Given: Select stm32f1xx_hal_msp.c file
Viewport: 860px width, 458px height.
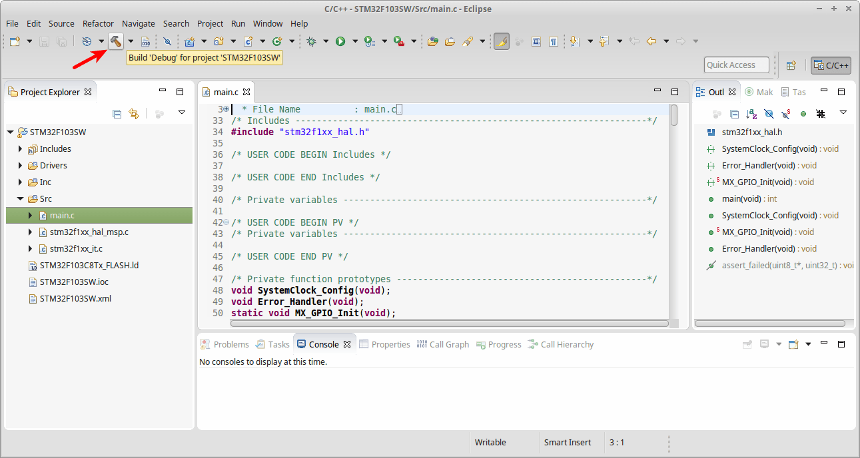Looking at the screenshot, I should coord(89,232).
